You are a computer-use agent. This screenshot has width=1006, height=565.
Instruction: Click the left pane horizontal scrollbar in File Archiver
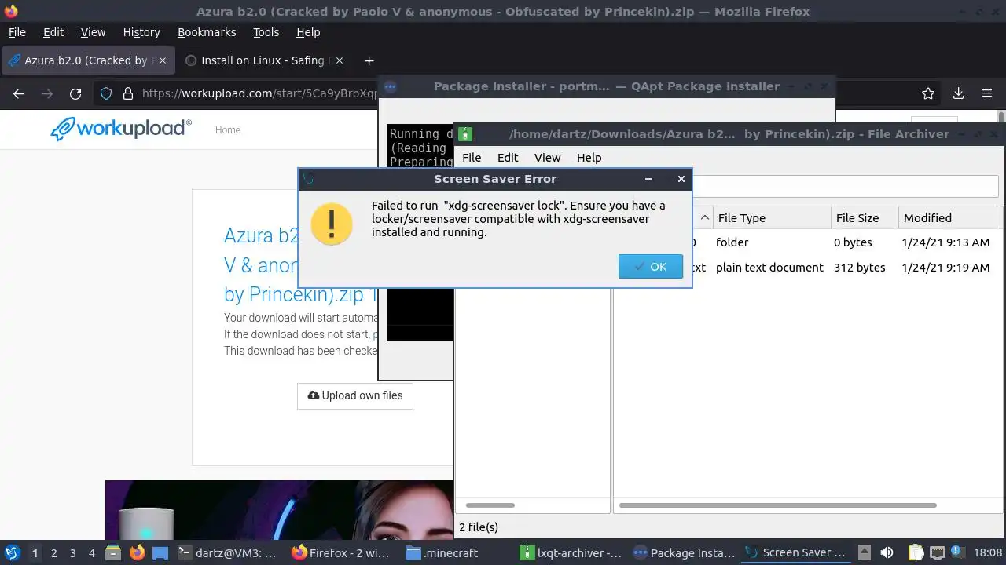pos(490,505)
